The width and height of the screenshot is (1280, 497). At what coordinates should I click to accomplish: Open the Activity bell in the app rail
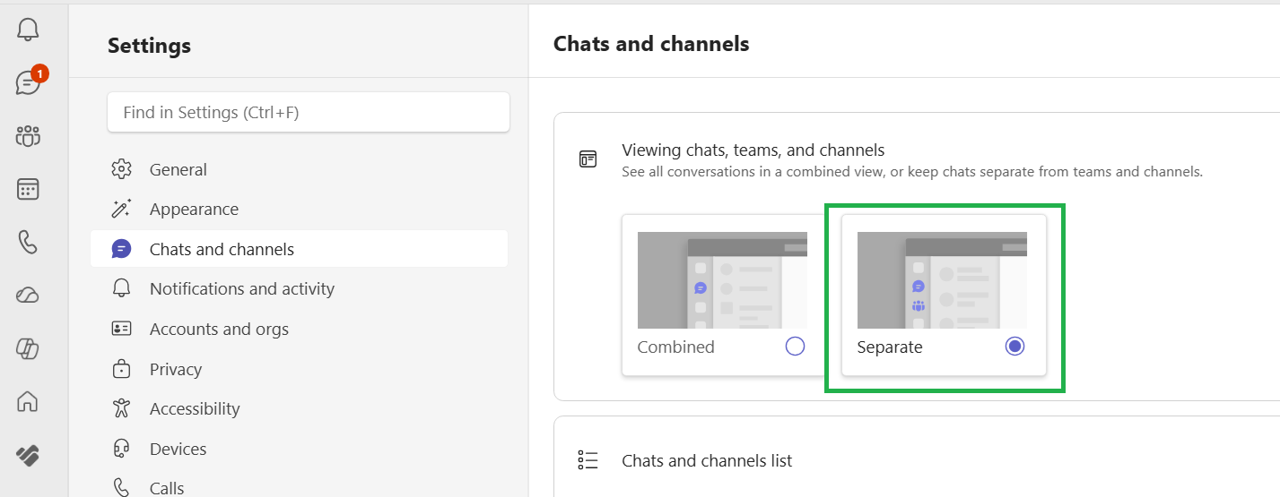tap(28, 30)
